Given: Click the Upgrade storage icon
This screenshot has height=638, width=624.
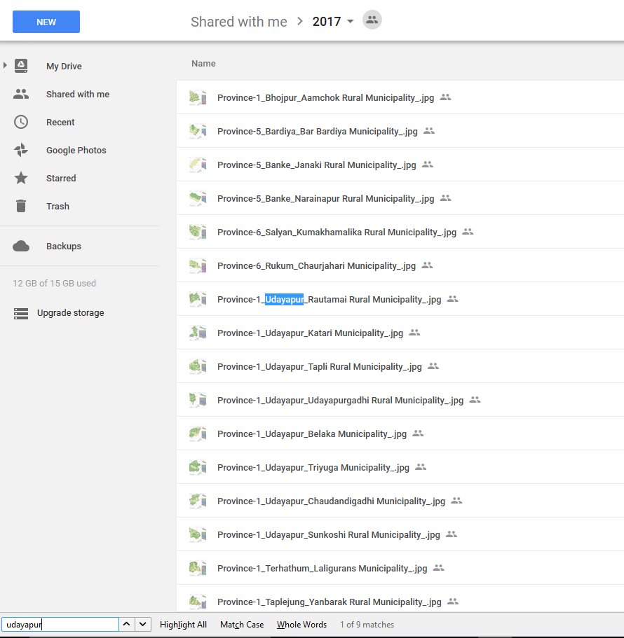Looking at the screenshot, I should click(21, 313).
